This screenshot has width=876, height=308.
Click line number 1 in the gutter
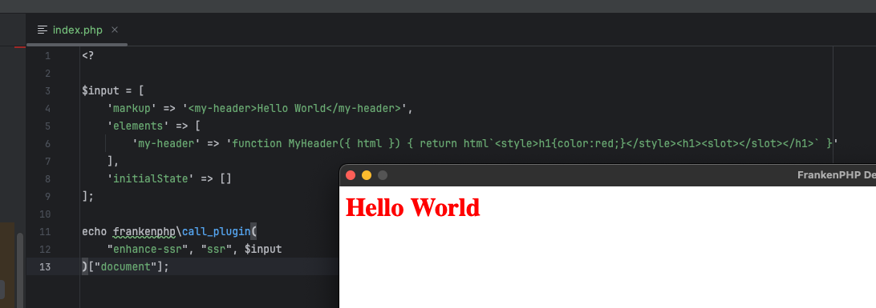pyautogui.click(x=47, y=56)
